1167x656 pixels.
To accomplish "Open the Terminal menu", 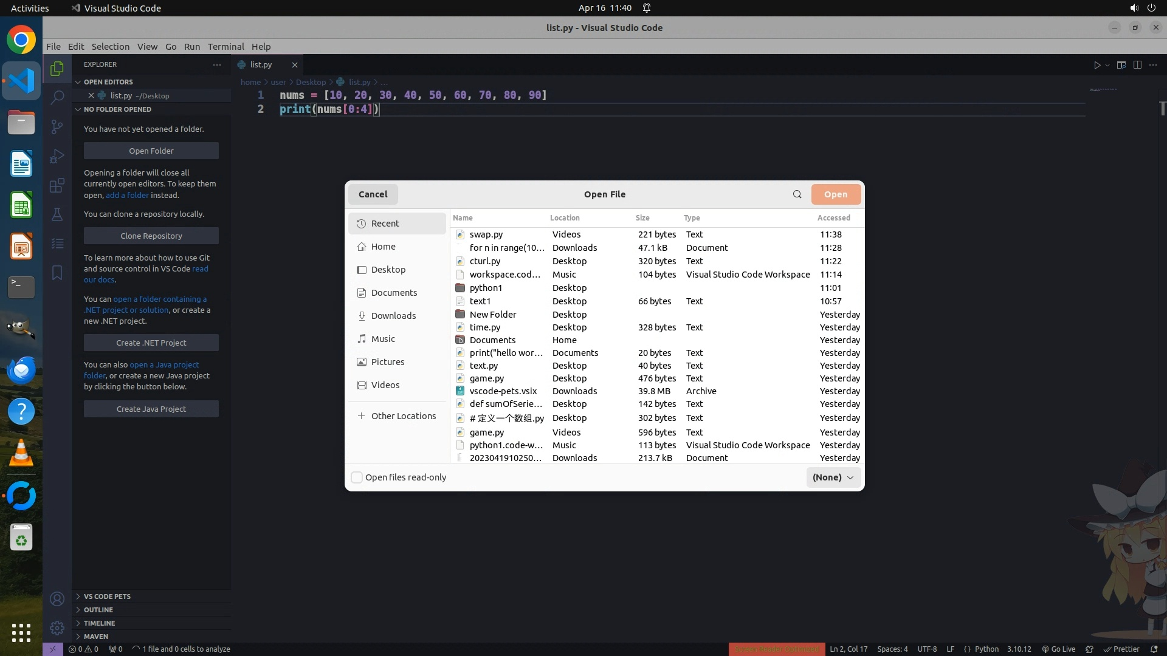I will click(225, 47).
